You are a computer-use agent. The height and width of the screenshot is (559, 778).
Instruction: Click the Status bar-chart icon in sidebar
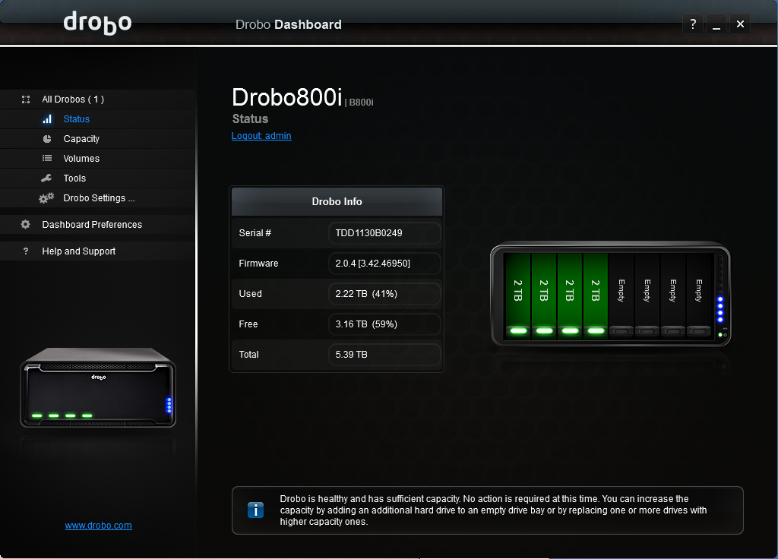tap(47, 119)
